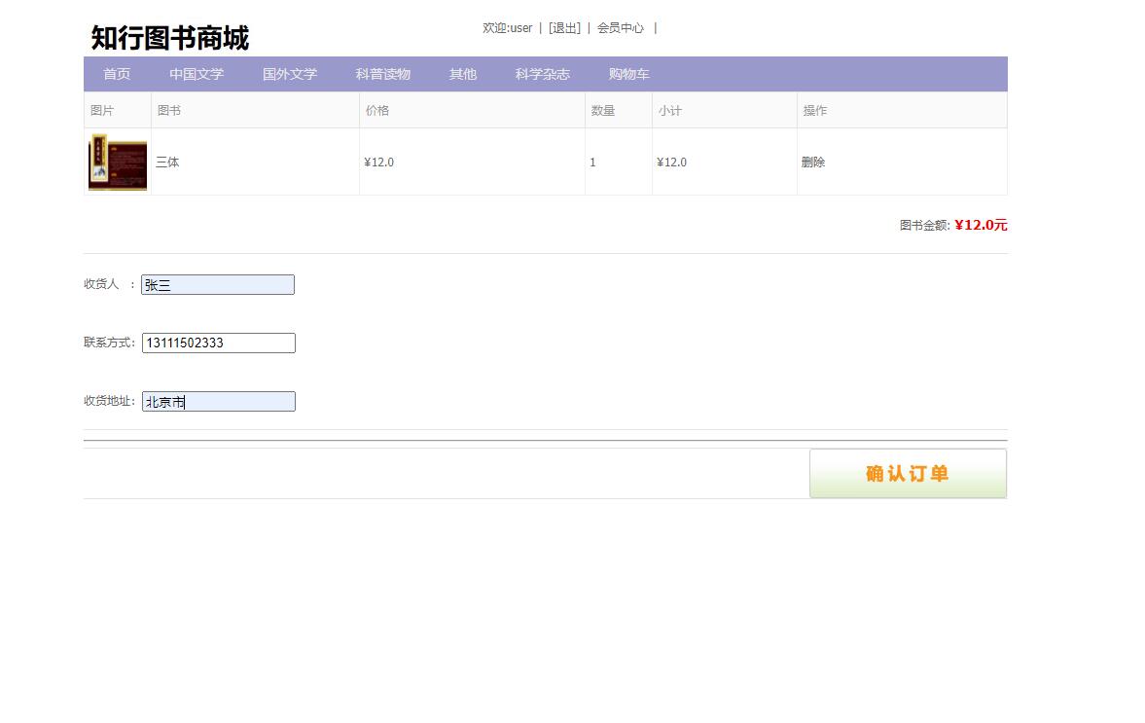Viewport: 1145px width, 723px height.
Task: Click the 三体 book cover thumbnail
Action: [117, 162]
